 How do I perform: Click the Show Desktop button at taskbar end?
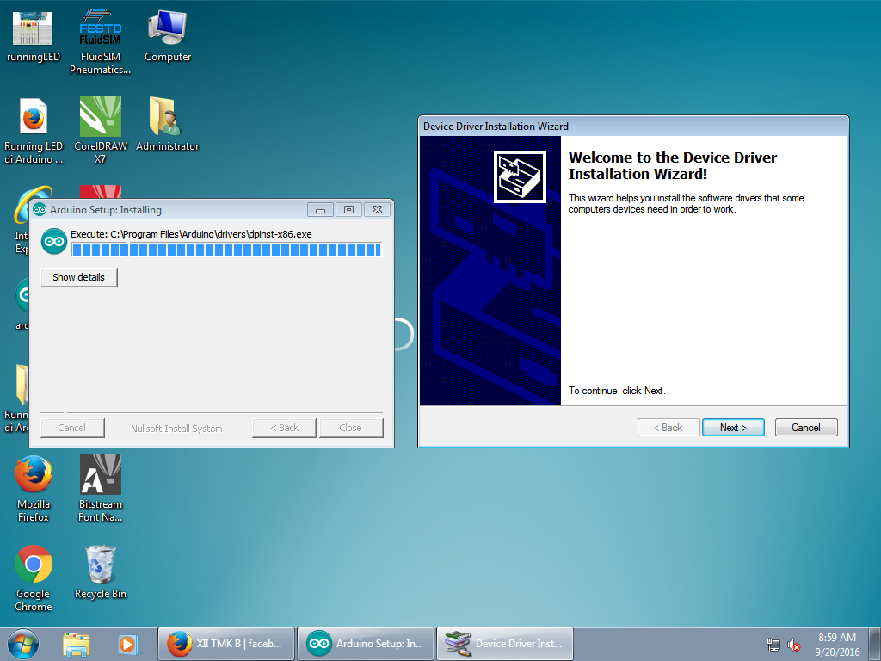(x=875, y=644)
